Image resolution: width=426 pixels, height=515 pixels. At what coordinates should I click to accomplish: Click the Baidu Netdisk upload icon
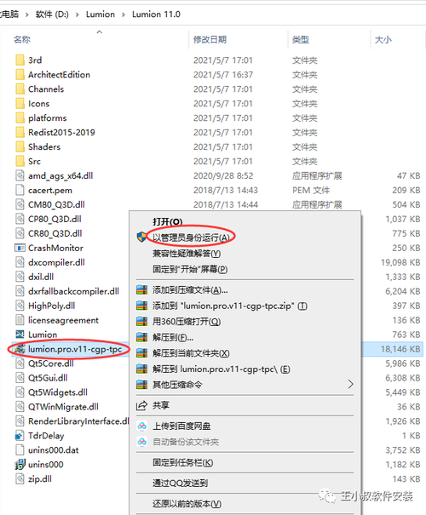tap(141, 426)
